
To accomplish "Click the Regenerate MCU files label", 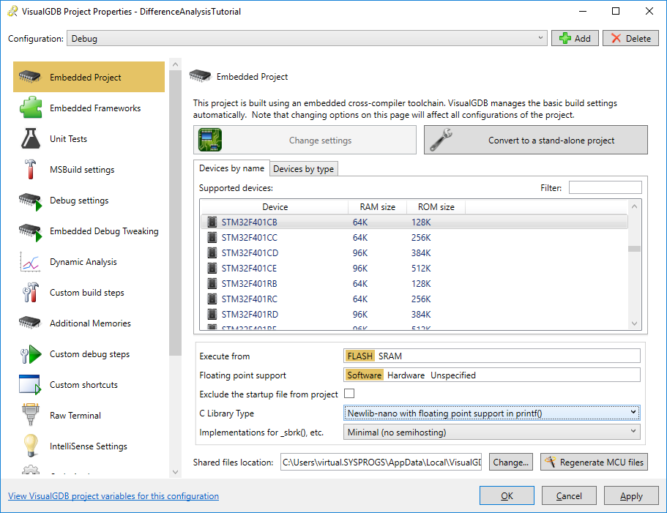I will click(x=602, y=462).
